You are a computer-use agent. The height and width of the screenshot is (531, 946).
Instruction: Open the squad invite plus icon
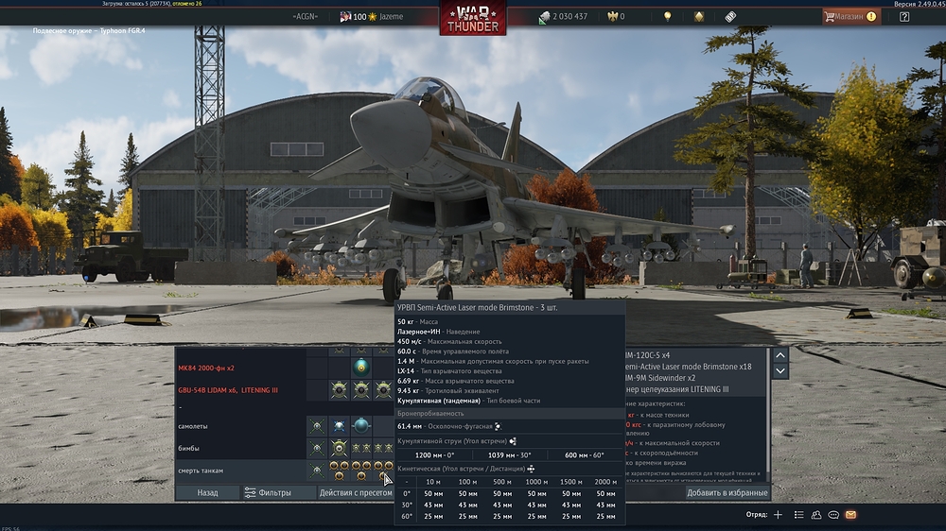(x=778, y=515)
